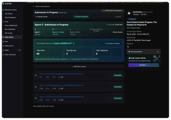Click Submitted badge on post with 509 views
The width and height of the screenshot is (171, 120).
tap(118, 87)
